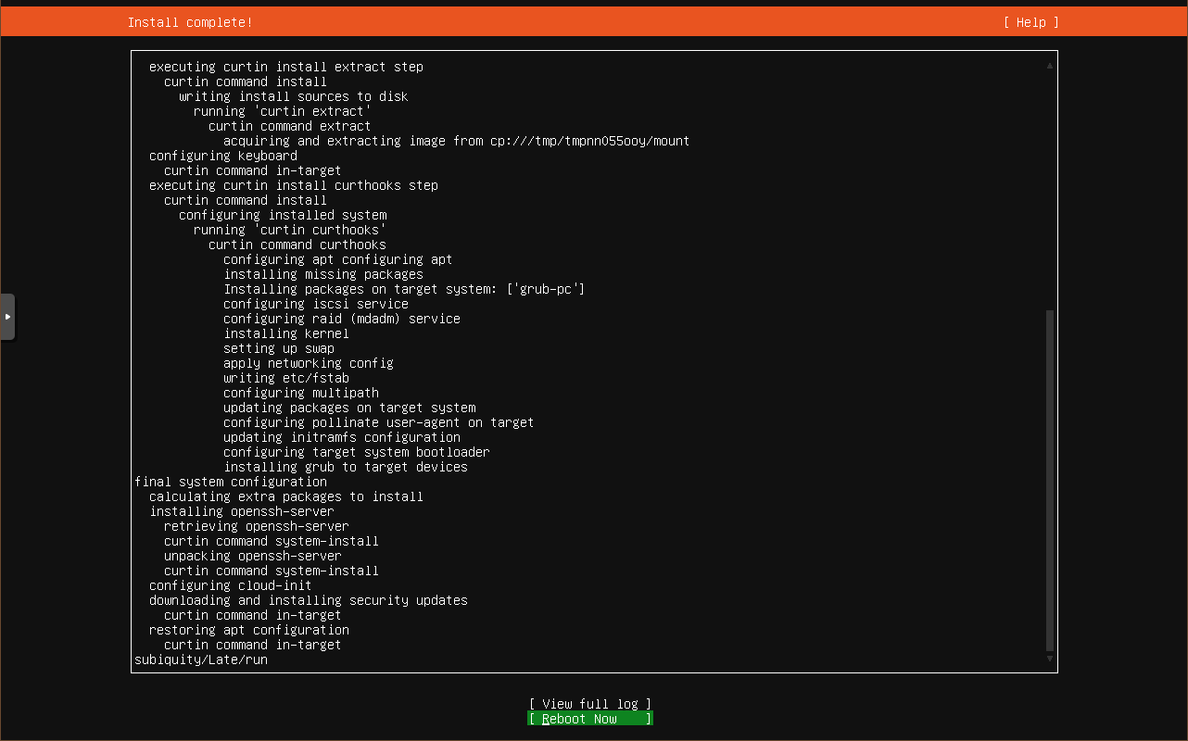
Task: Click 'configuring iscsi service' line
Action: [x=316, y=304]
